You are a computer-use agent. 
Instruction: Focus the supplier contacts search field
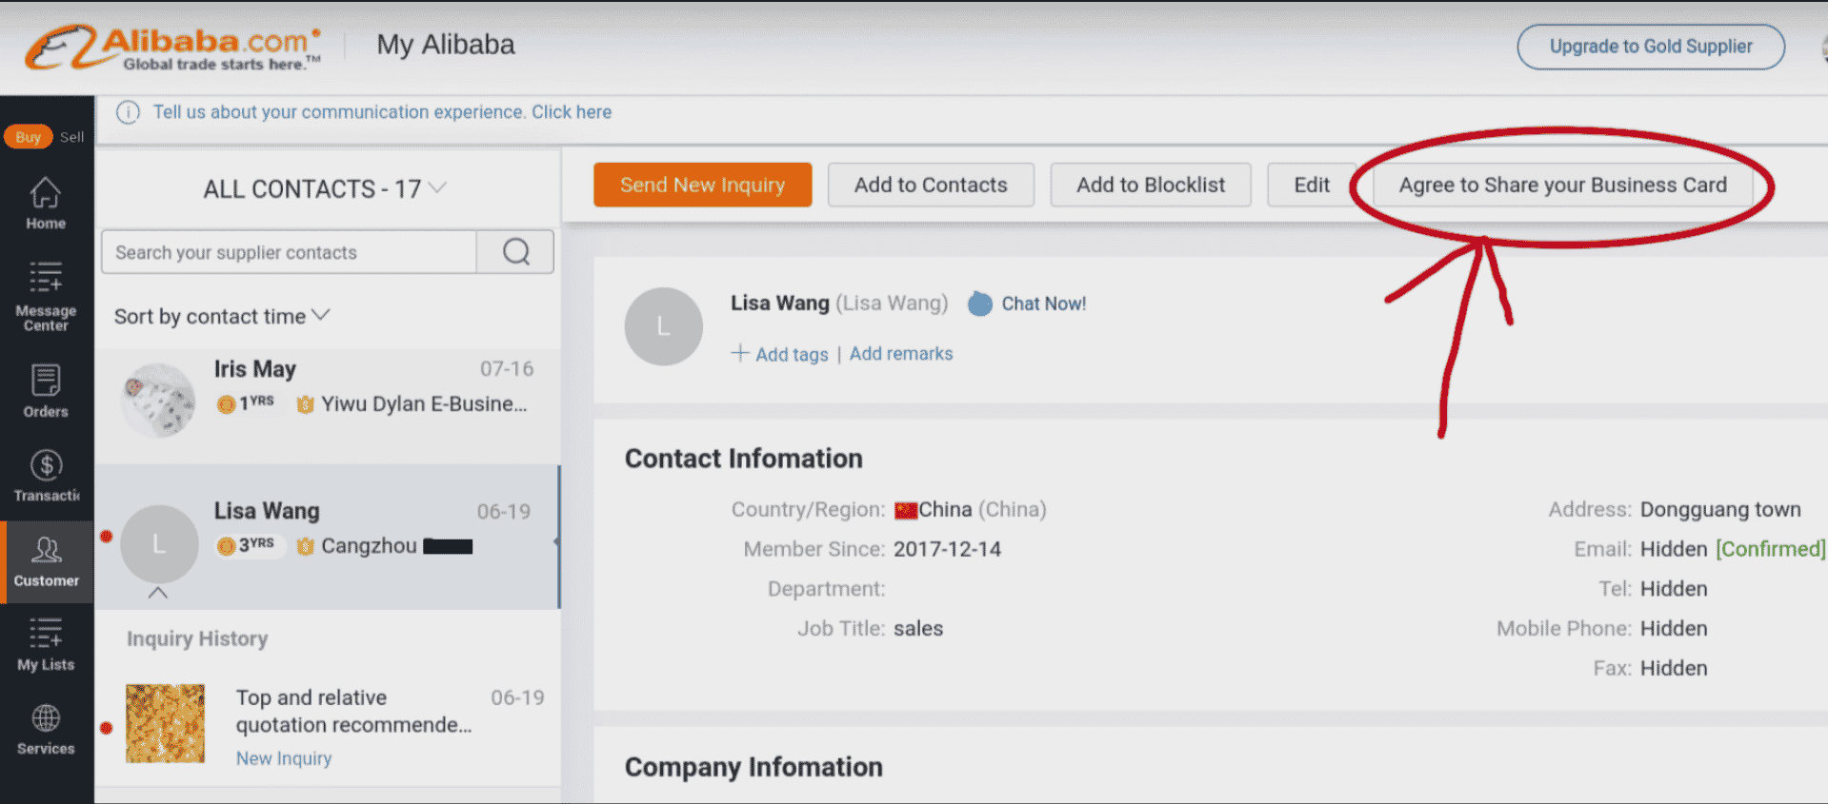pyautogui.click(x=289, y=252)
